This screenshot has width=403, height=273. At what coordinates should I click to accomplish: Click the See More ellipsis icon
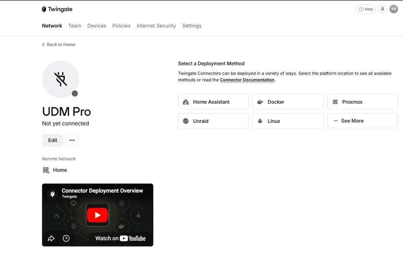(335, 121)
